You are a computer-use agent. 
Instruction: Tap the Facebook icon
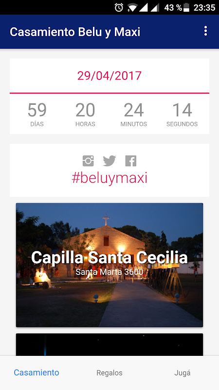coord(131,161)
